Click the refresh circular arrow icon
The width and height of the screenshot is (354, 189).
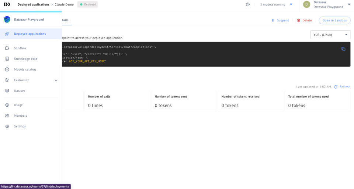coord(336,87)
